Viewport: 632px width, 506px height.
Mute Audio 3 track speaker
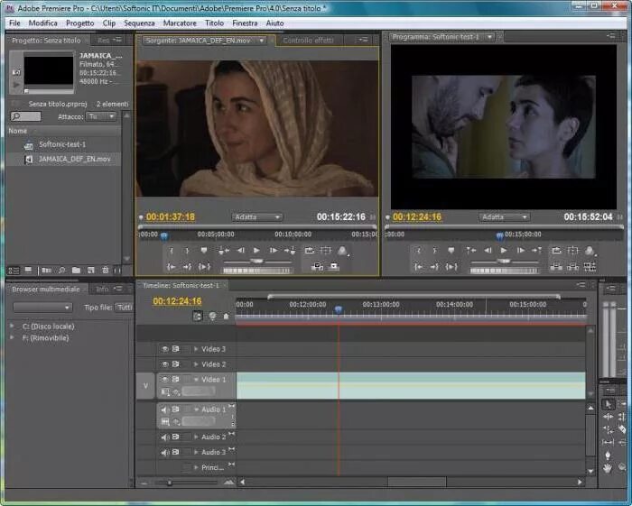(x=165, y=453)
